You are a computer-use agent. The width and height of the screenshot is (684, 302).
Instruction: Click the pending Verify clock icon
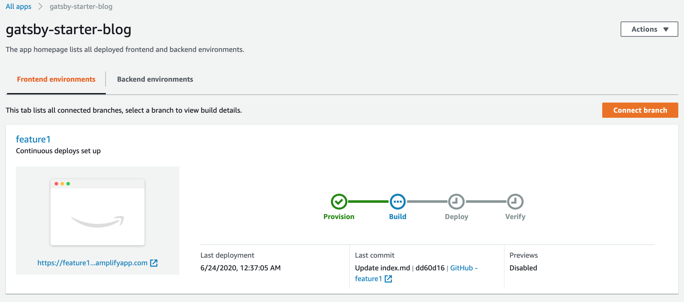pyautogui.click(x=515, y=202)
